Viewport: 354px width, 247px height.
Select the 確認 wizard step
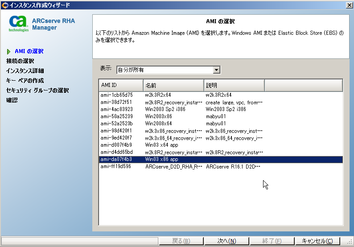[12, 100]
